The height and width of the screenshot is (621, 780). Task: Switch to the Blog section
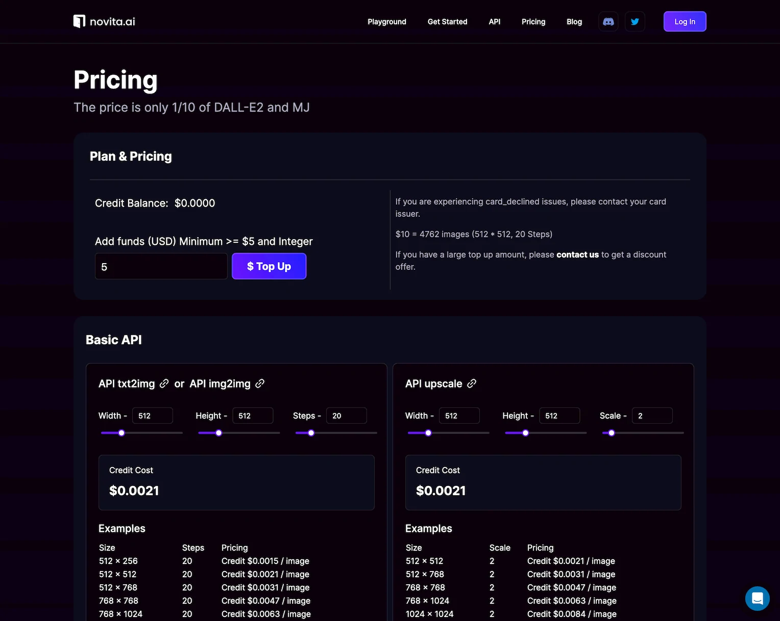click(574, 21)
